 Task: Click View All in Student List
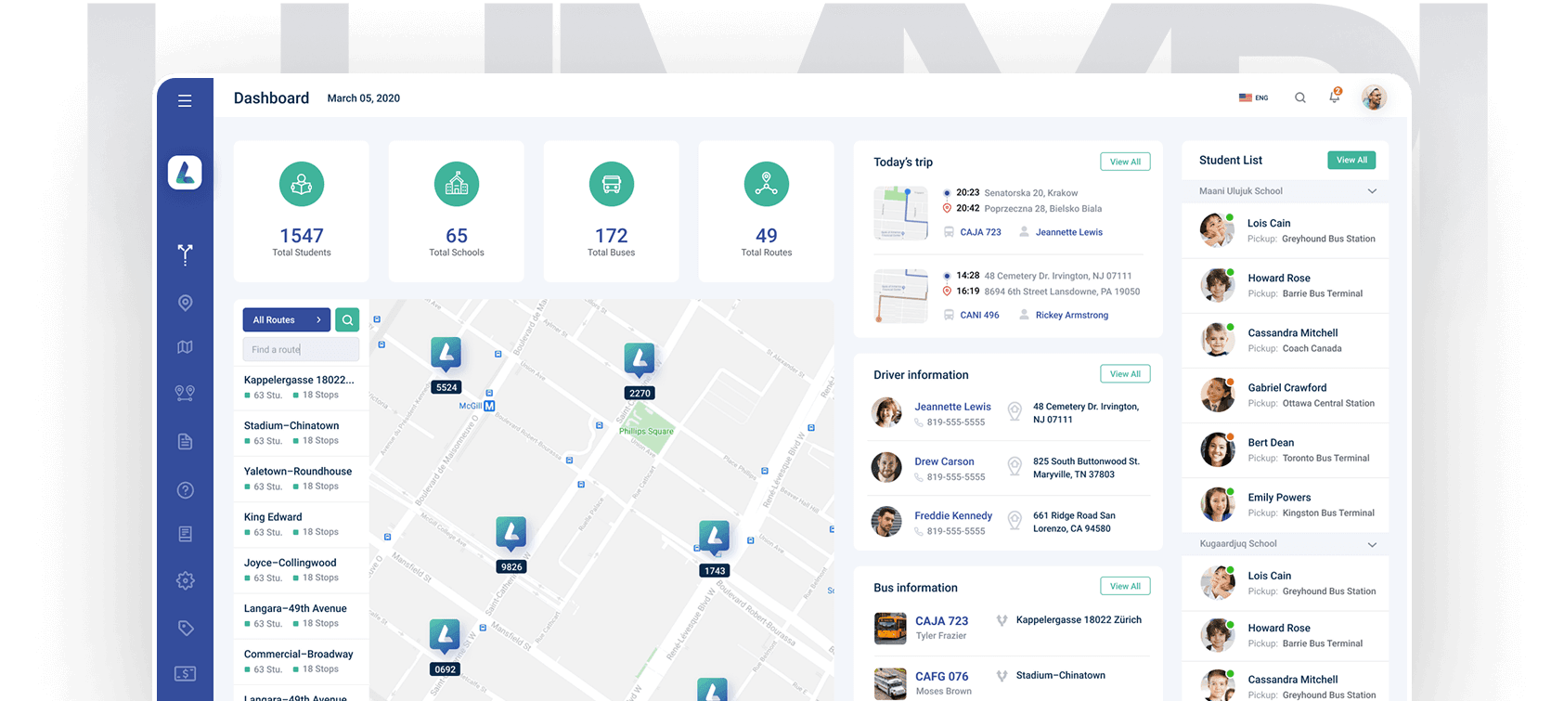(1351, 160)
